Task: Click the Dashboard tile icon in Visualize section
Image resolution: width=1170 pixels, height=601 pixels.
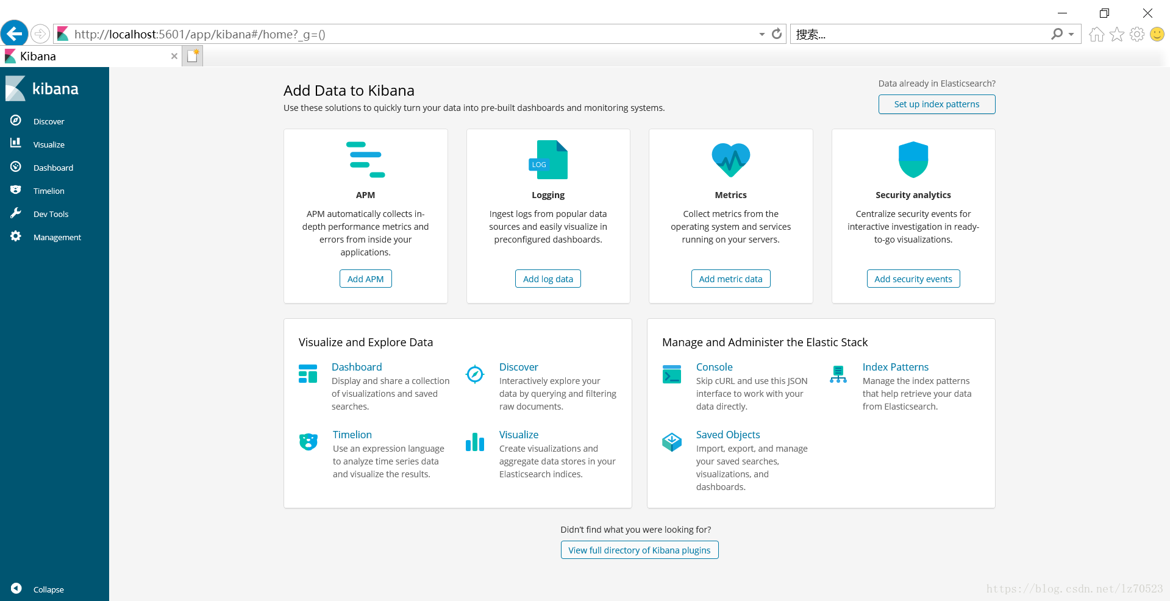Action: click(x=308, y=374)
